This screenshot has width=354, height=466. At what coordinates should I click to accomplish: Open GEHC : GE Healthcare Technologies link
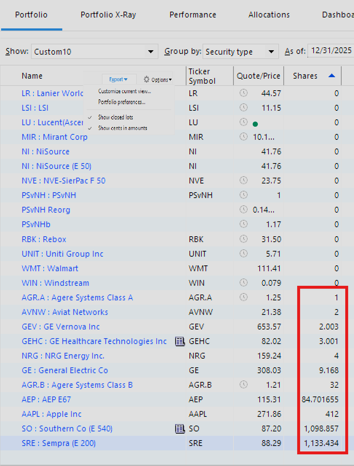pyautogui.click(x=94, y=341)
